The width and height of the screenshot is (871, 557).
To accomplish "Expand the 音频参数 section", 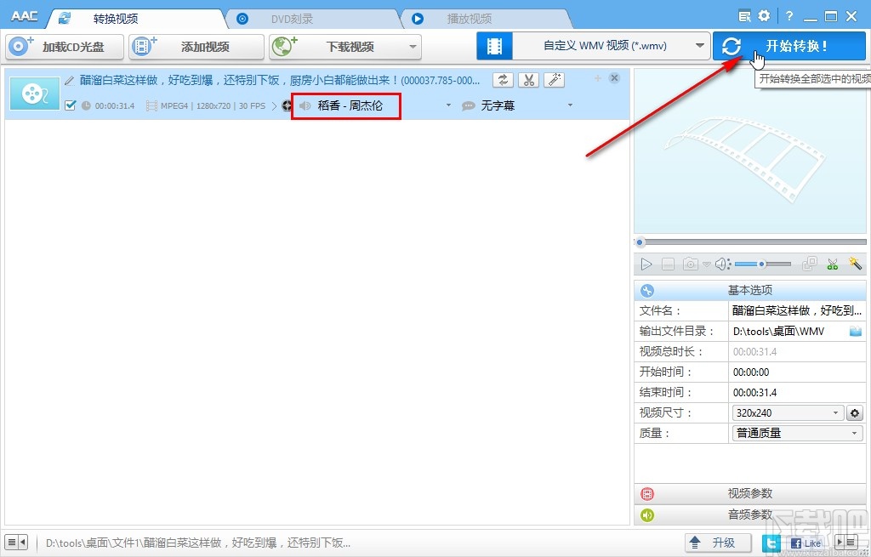I will pos(752,514).
